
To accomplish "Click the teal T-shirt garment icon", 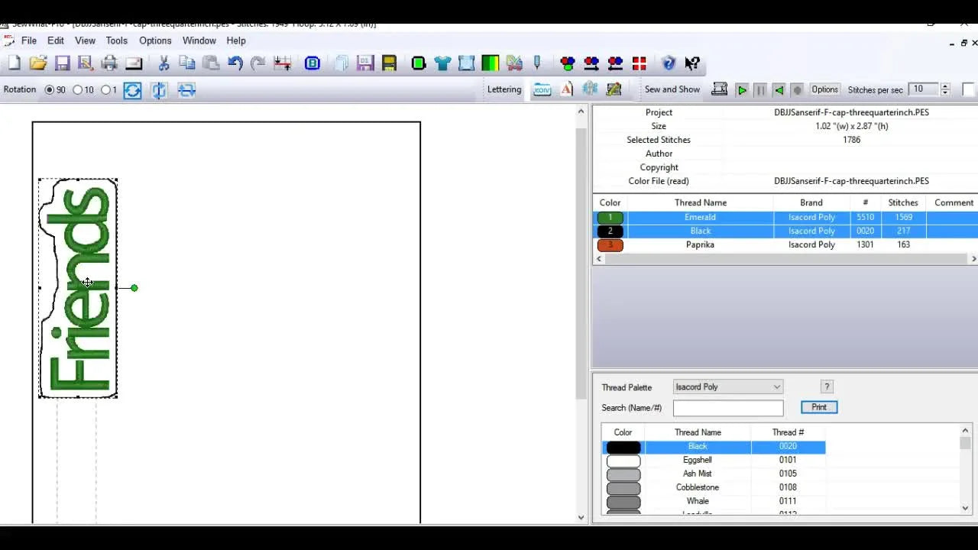I will click(442, 63).
